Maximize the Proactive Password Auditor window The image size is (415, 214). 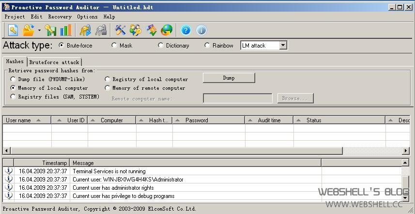[x=400, y=7]
